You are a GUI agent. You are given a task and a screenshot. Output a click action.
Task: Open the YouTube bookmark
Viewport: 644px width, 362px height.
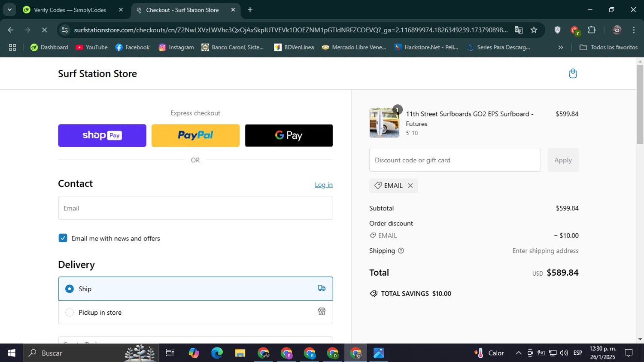coord(91,47)
